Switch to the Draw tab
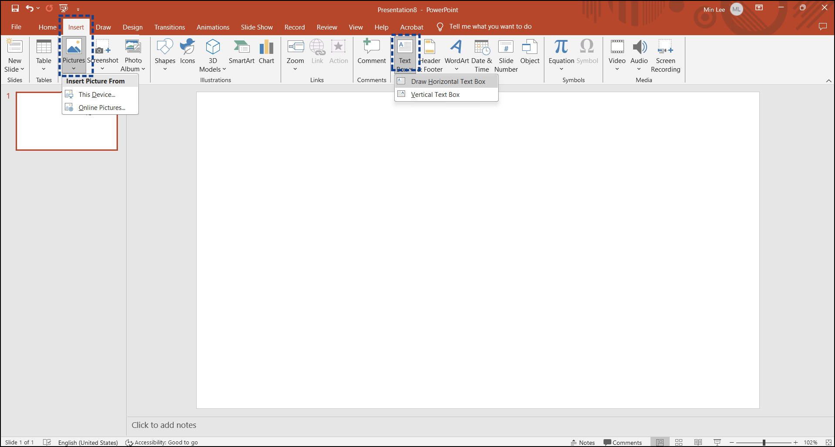The width and height of the screenshot is (835, 447). tap(103, 27)
